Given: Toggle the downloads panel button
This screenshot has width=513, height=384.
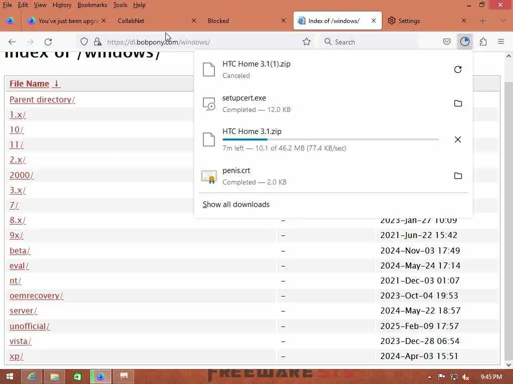Looking at the screenshot, I should pyautogui.click(x=464, y=42).
